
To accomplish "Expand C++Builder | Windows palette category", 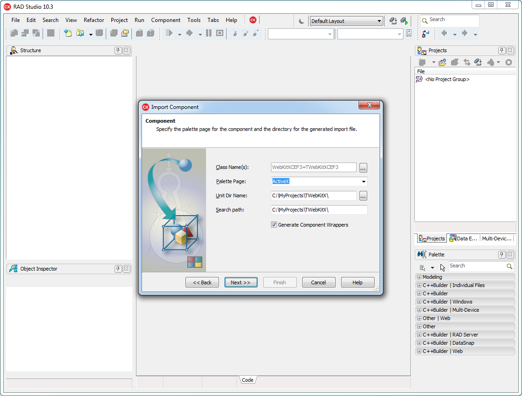I will pyautogui.click(x=419, y=302).
